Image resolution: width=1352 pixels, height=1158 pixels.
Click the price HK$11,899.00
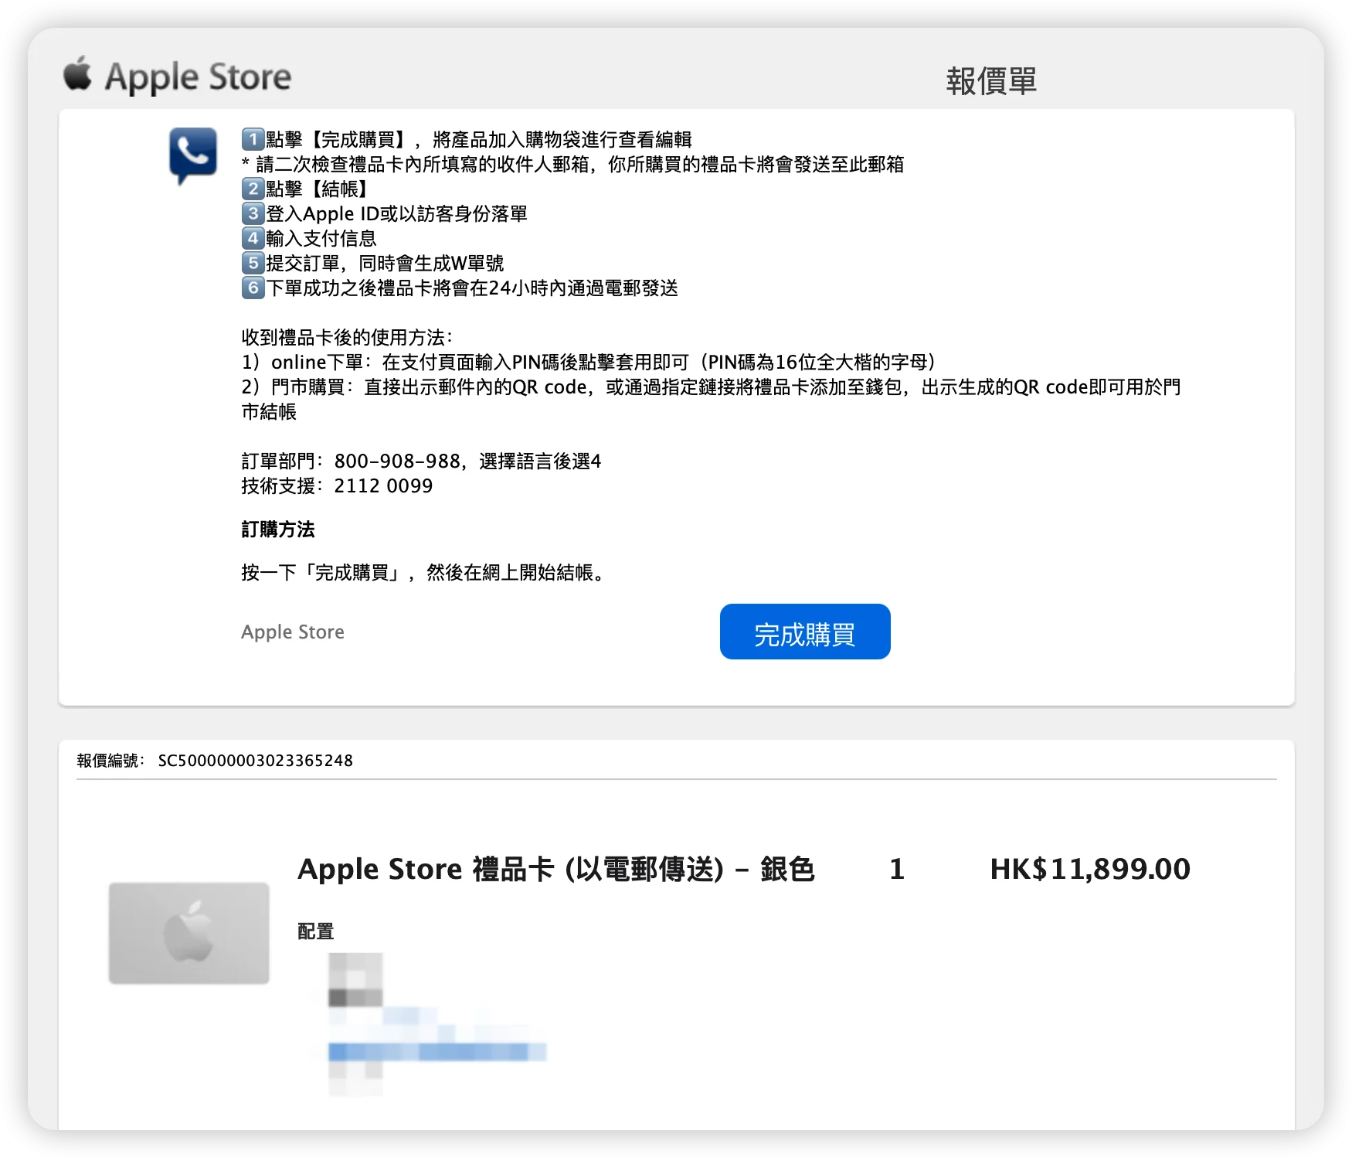pos(1090,869)
